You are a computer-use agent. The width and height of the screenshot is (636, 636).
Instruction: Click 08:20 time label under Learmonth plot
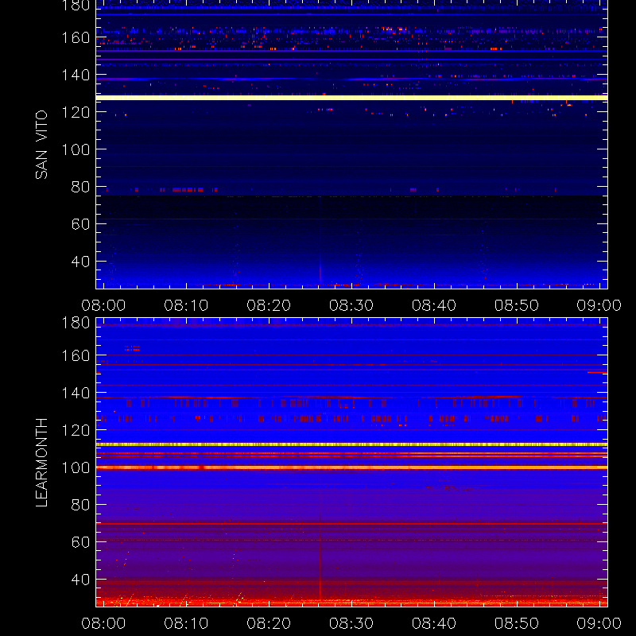click(269, 623)
